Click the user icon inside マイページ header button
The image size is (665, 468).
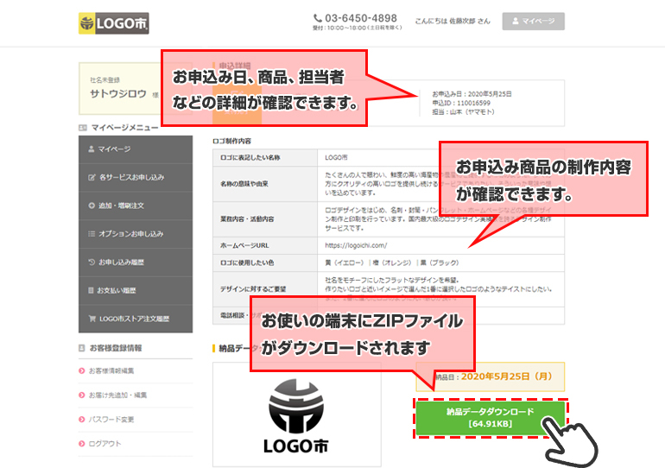click(x=516, y=22)
